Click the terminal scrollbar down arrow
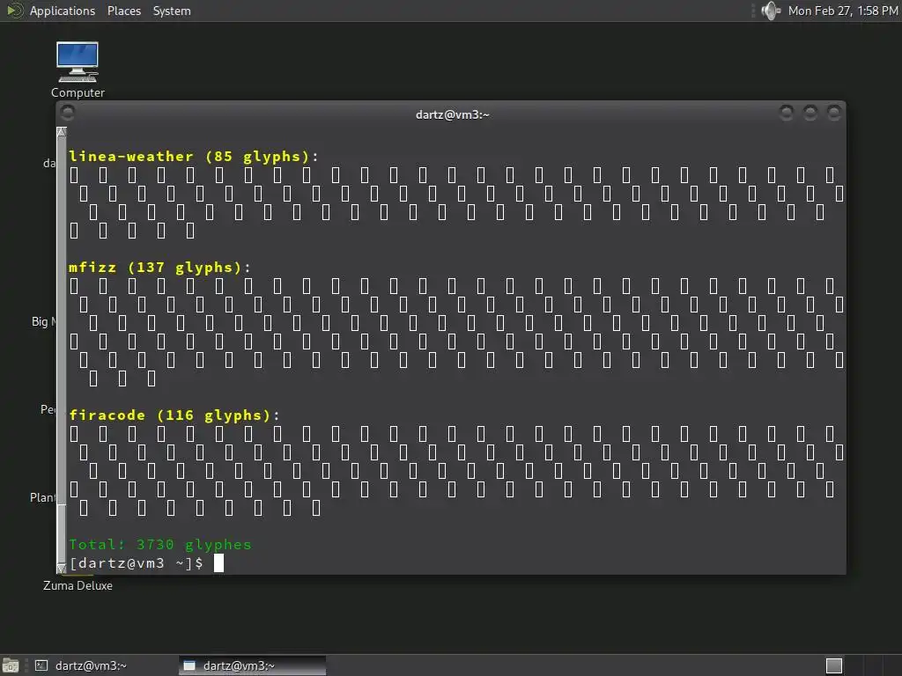 point(62,569)
